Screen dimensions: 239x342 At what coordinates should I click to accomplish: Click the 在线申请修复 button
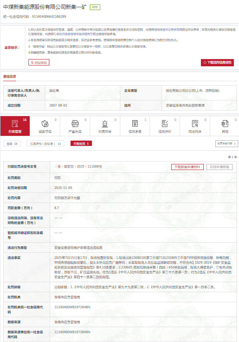219,167
